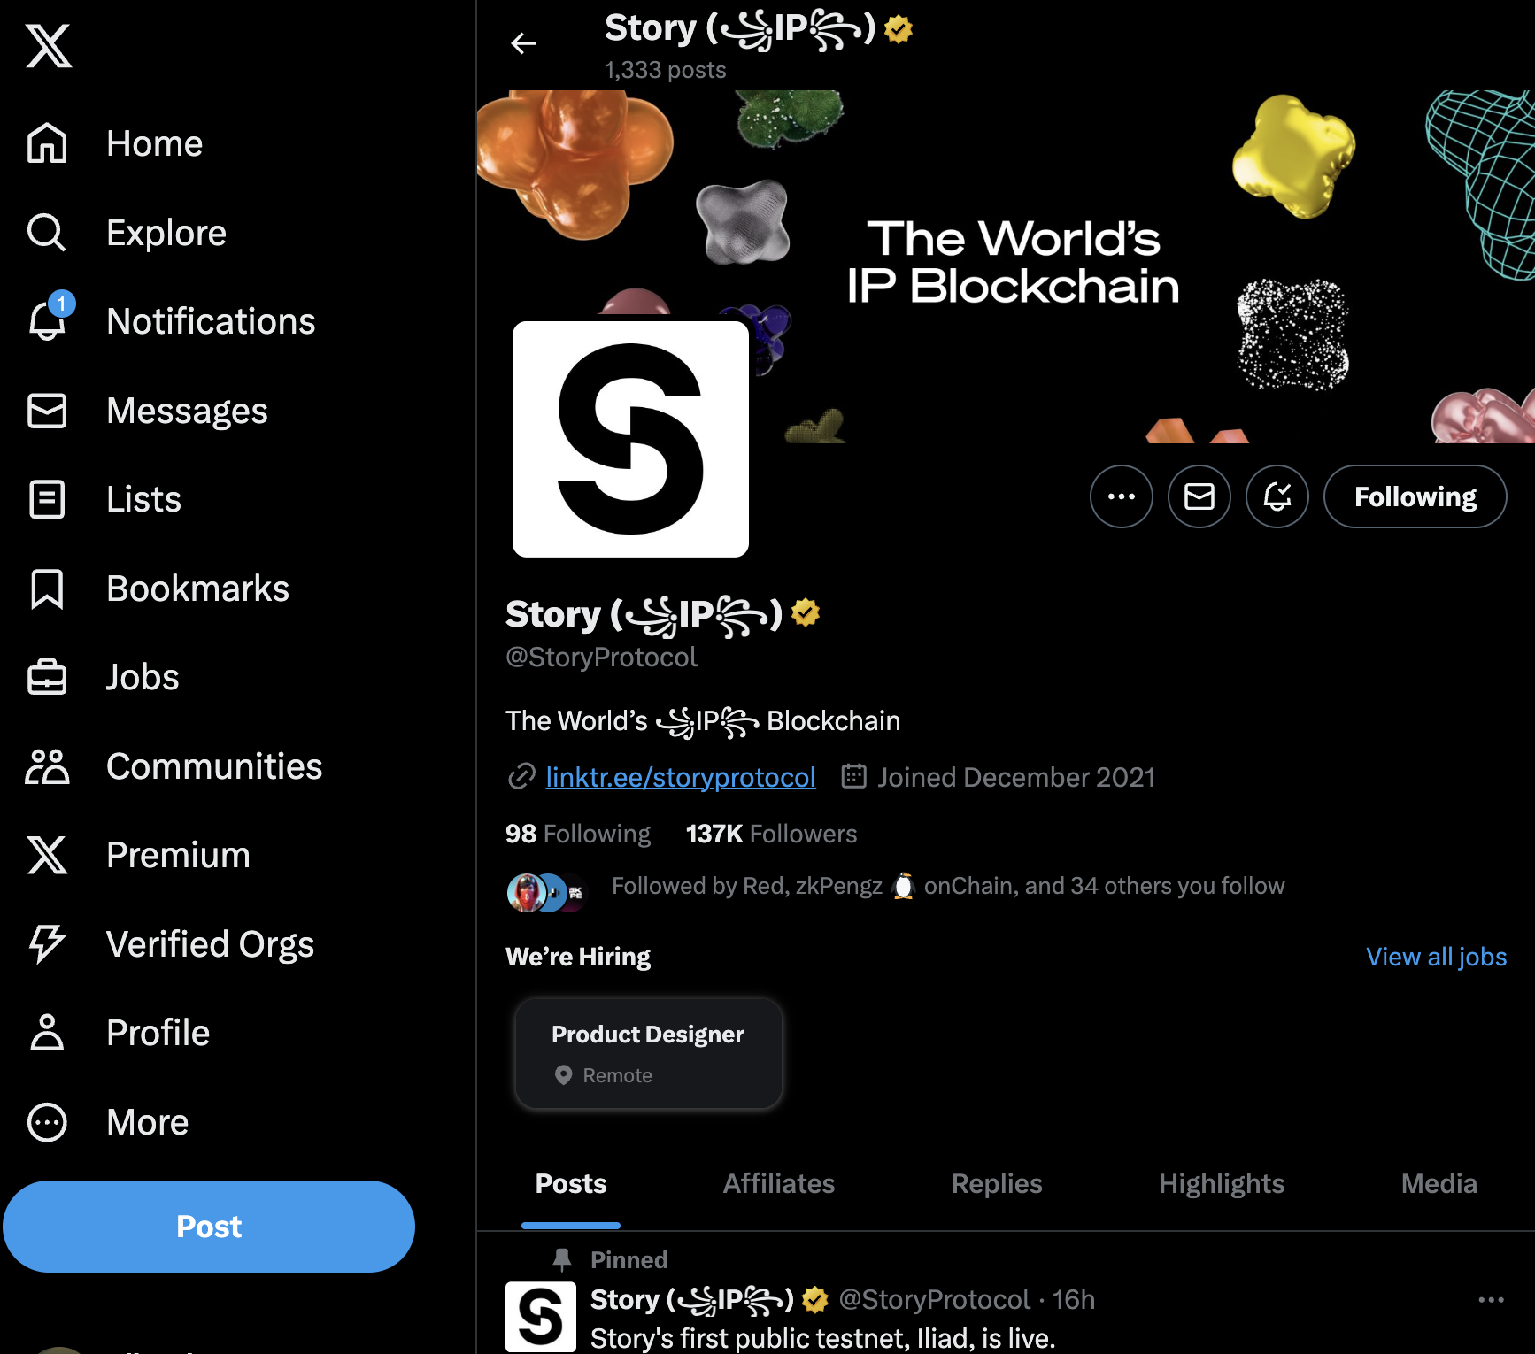The height and width of the screenshot is (1354, 1535).
Task: Send a direct message to Story
Action: click(1199, 496)
